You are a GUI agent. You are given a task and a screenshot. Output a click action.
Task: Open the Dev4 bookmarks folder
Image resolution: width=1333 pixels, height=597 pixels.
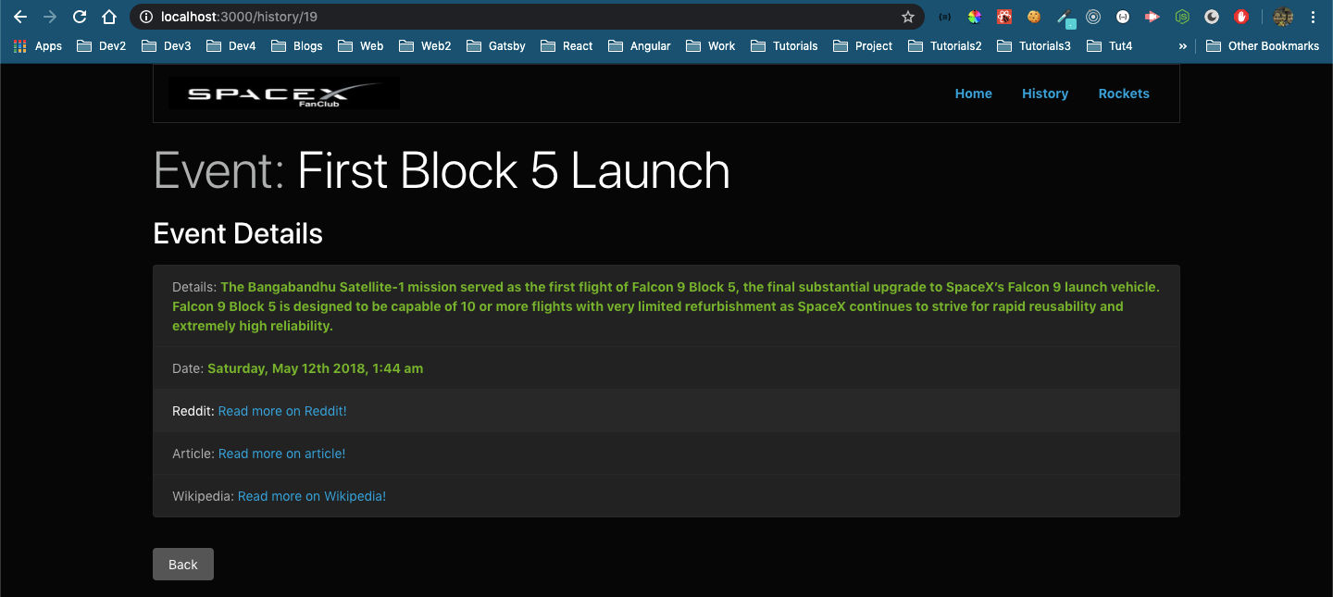coord(231,45)
